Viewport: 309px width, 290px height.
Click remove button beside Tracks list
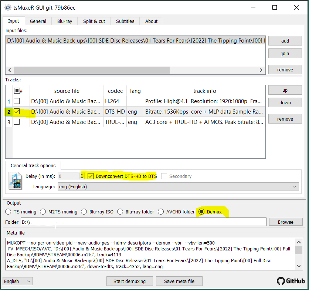point(285,119)
